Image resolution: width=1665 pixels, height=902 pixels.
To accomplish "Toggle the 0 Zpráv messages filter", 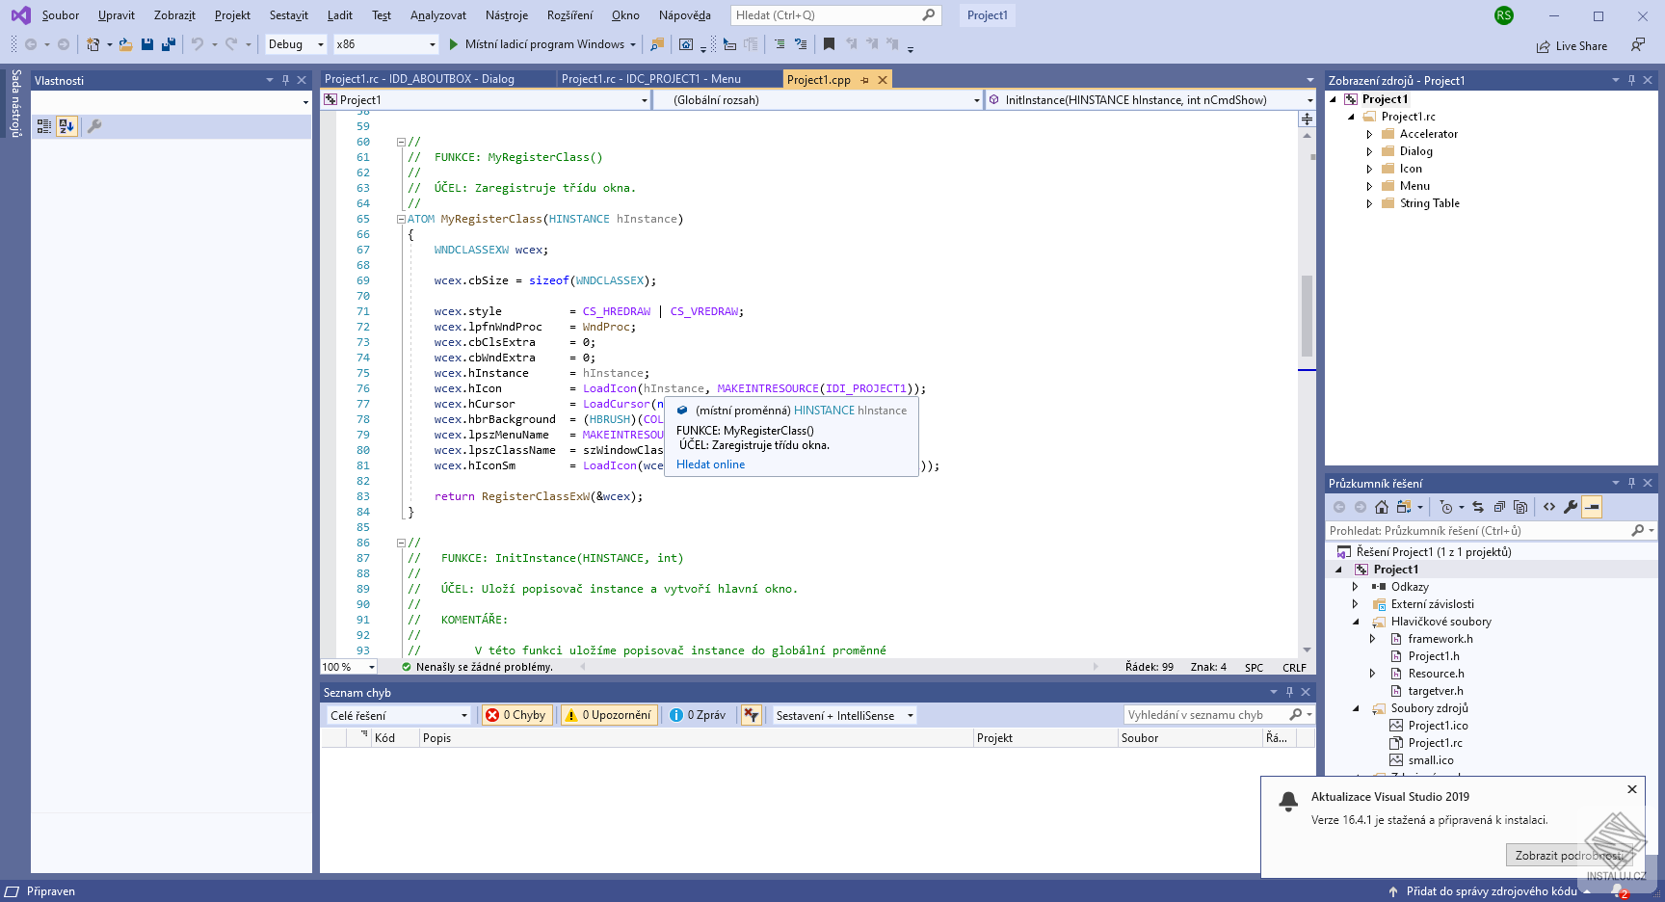I will tap(699, 715).
